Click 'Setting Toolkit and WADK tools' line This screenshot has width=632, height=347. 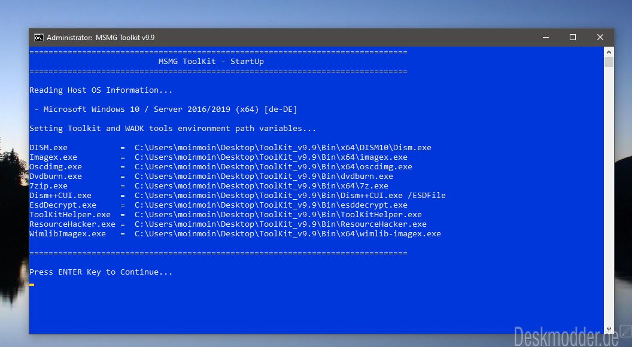click(x=173, y=129)
